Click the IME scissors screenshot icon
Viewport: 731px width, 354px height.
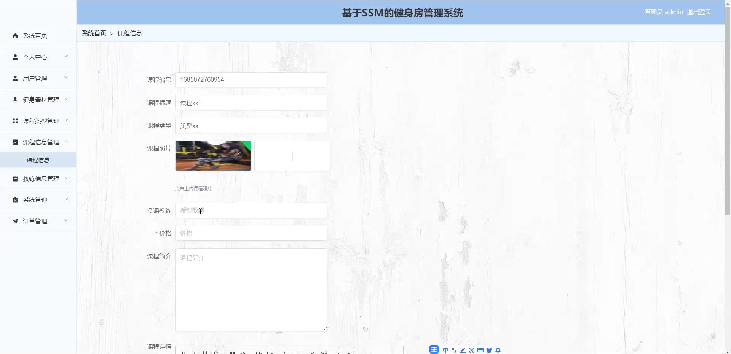472,350
